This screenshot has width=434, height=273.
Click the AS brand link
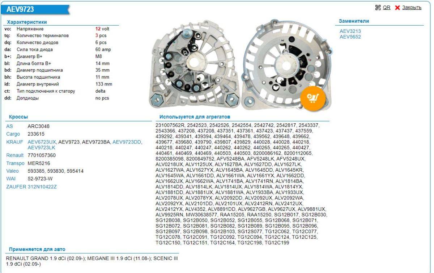(x=10, y=126)
